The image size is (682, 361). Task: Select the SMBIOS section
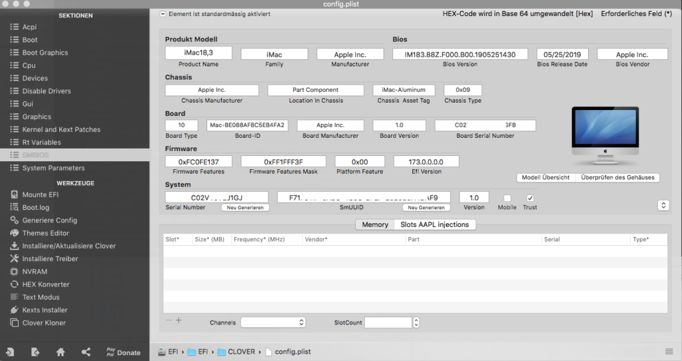click(x=75, y=155)
